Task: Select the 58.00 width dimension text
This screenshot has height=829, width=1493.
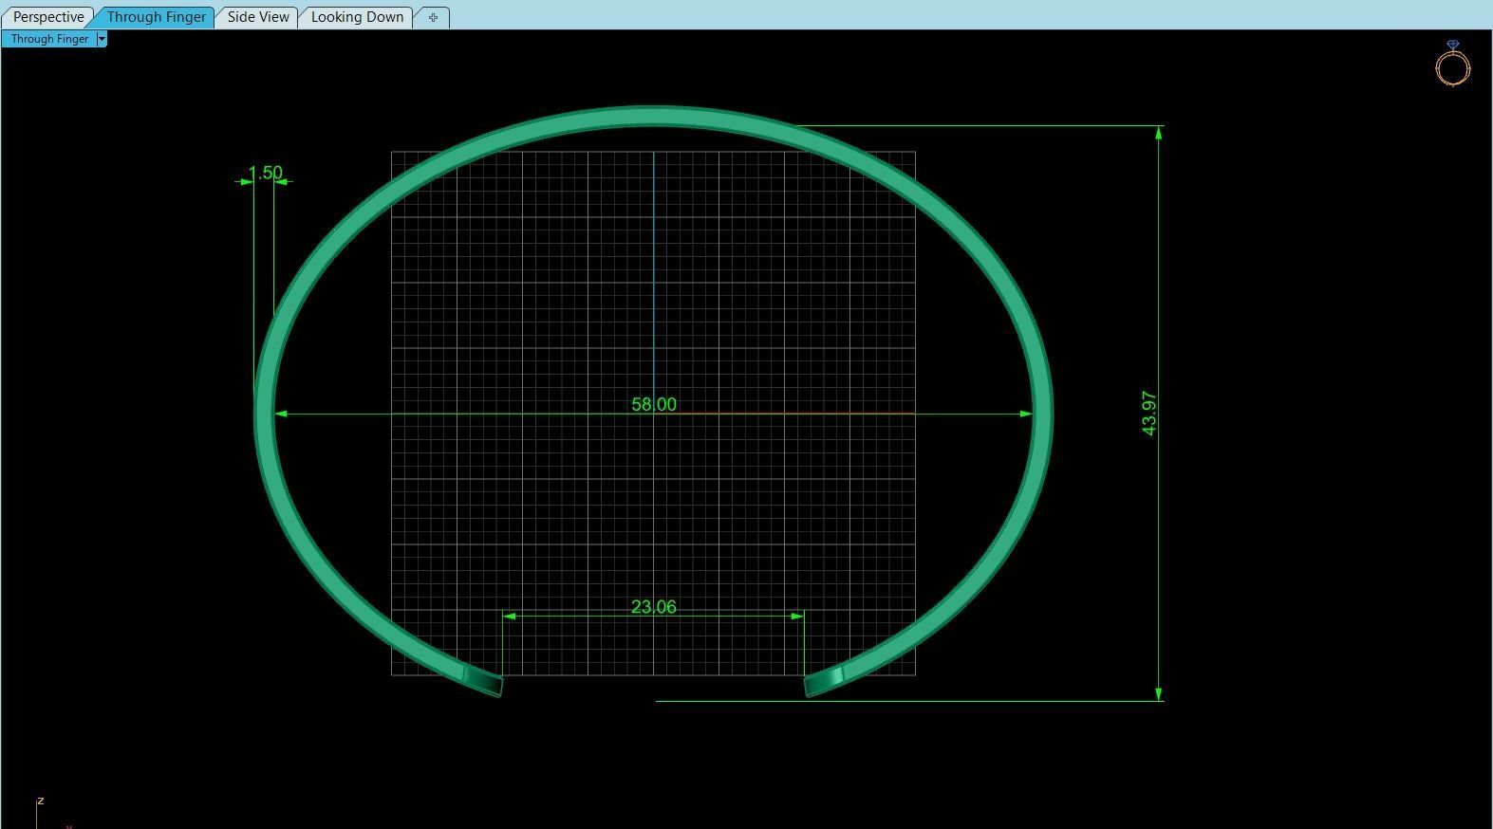Action: tap(654, 404)
